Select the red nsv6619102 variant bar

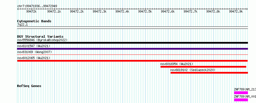coord(209,73)
